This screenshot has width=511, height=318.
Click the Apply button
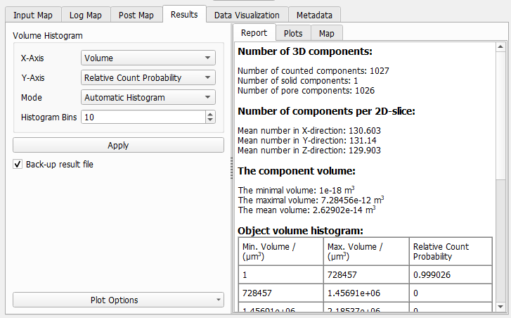(x=118, y=145)
